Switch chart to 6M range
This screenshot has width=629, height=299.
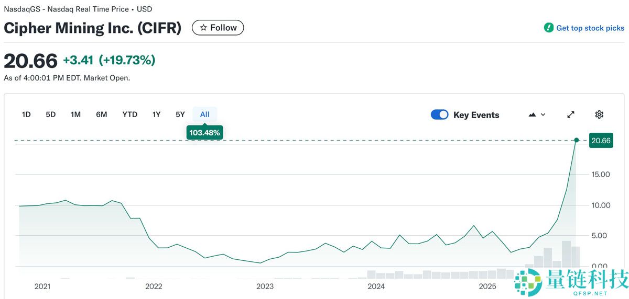point(102,114)
